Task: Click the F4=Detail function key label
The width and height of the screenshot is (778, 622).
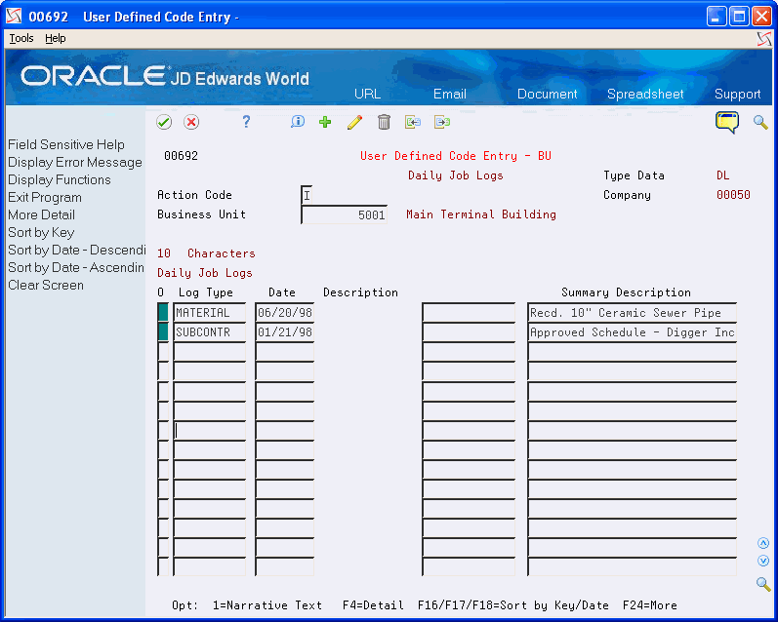Action: pyautogui.click(x=373, y=605)
